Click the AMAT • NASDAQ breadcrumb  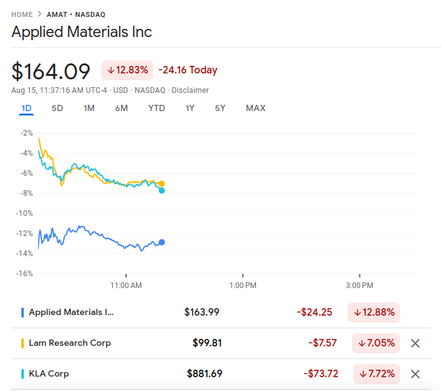coord(76,14)
